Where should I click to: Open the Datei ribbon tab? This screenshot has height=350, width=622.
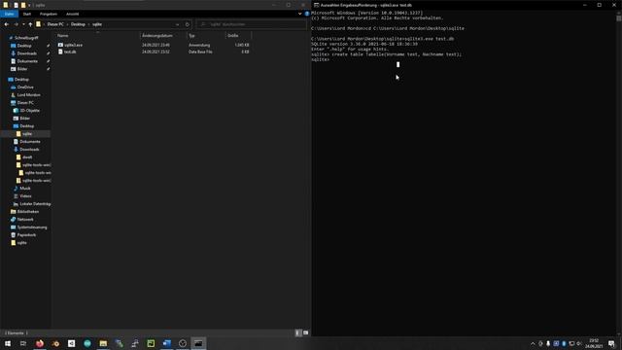click(x=9, y=14)
